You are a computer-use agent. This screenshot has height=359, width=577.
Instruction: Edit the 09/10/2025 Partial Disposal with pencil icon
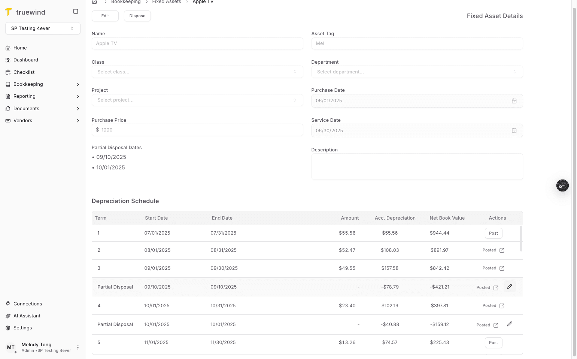(510, 286)
